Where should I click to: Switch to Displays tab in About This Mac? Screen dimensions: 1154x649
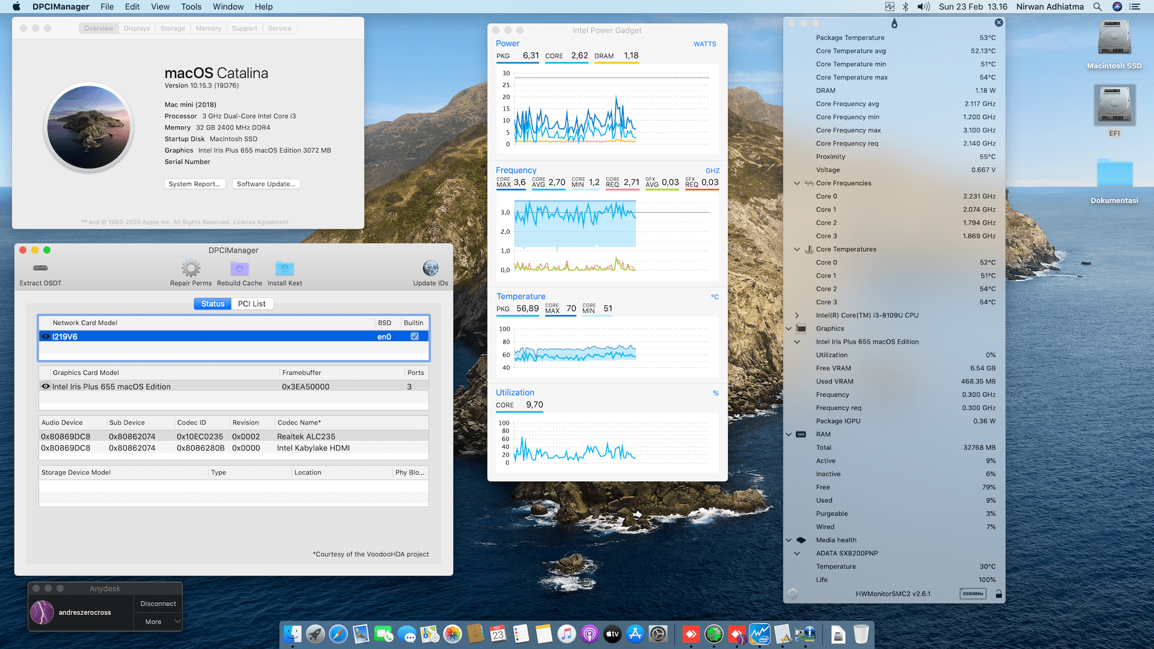tap(137, 28)
